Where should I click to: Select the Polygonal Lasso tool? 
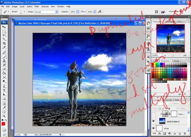click(4, 35)
